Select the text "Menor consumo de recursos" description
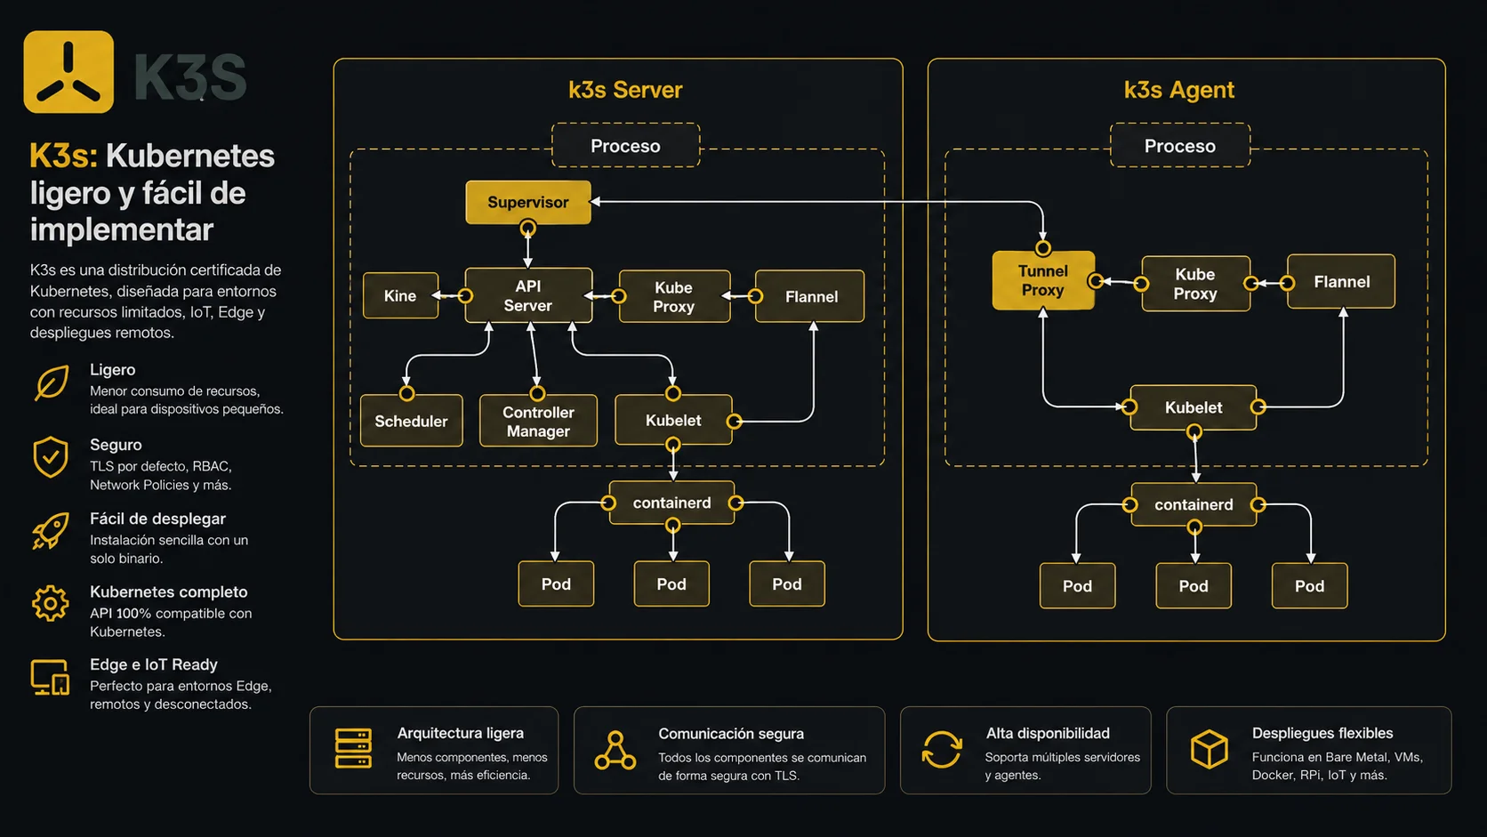The image size is (1487, 837). tap(187, 399)
